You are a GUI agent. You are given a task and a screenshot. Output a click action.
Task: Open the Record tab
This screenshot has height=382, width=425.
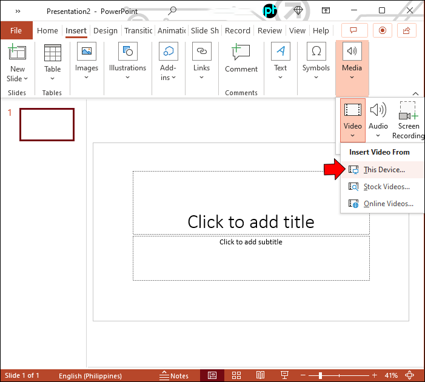[238, 30]
